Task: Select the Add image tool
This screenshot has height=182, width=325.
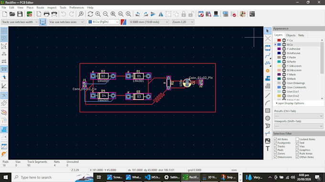Action: coord(268,141)
